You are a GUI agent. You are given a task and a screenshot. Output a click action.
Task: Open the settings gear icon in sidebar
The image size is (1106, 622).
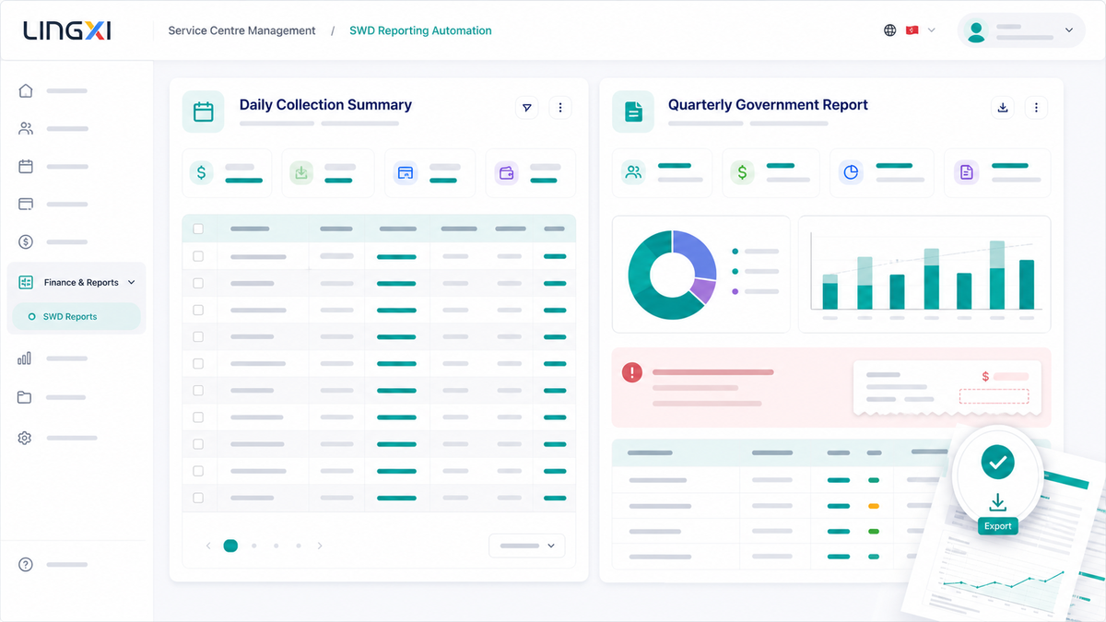tap(25, 438)
